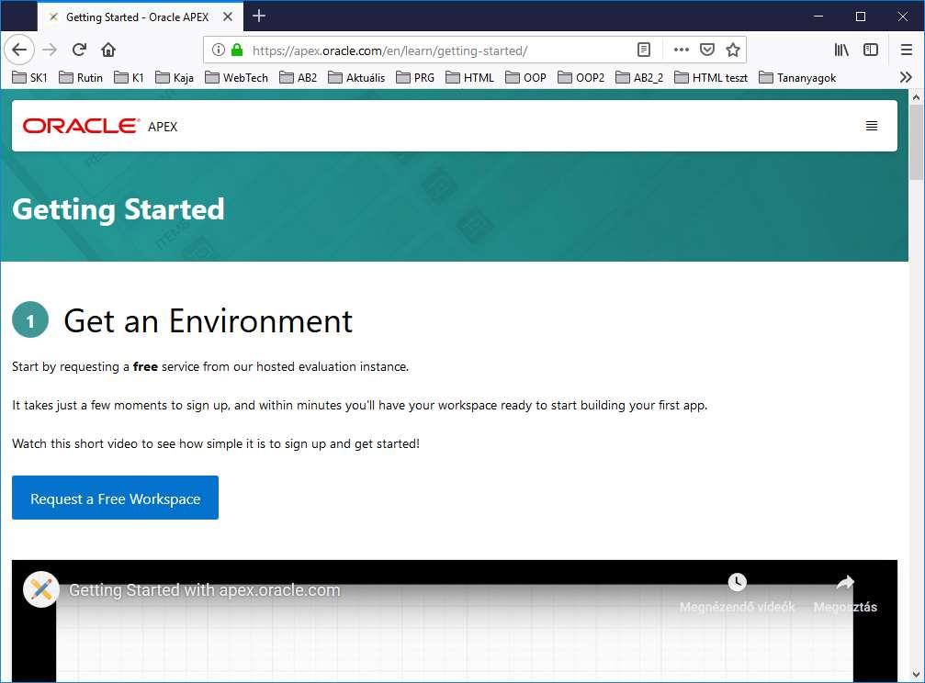This screenshot has width=925, height=683.
Task: Open the Library button
Action: coord(841,50)
